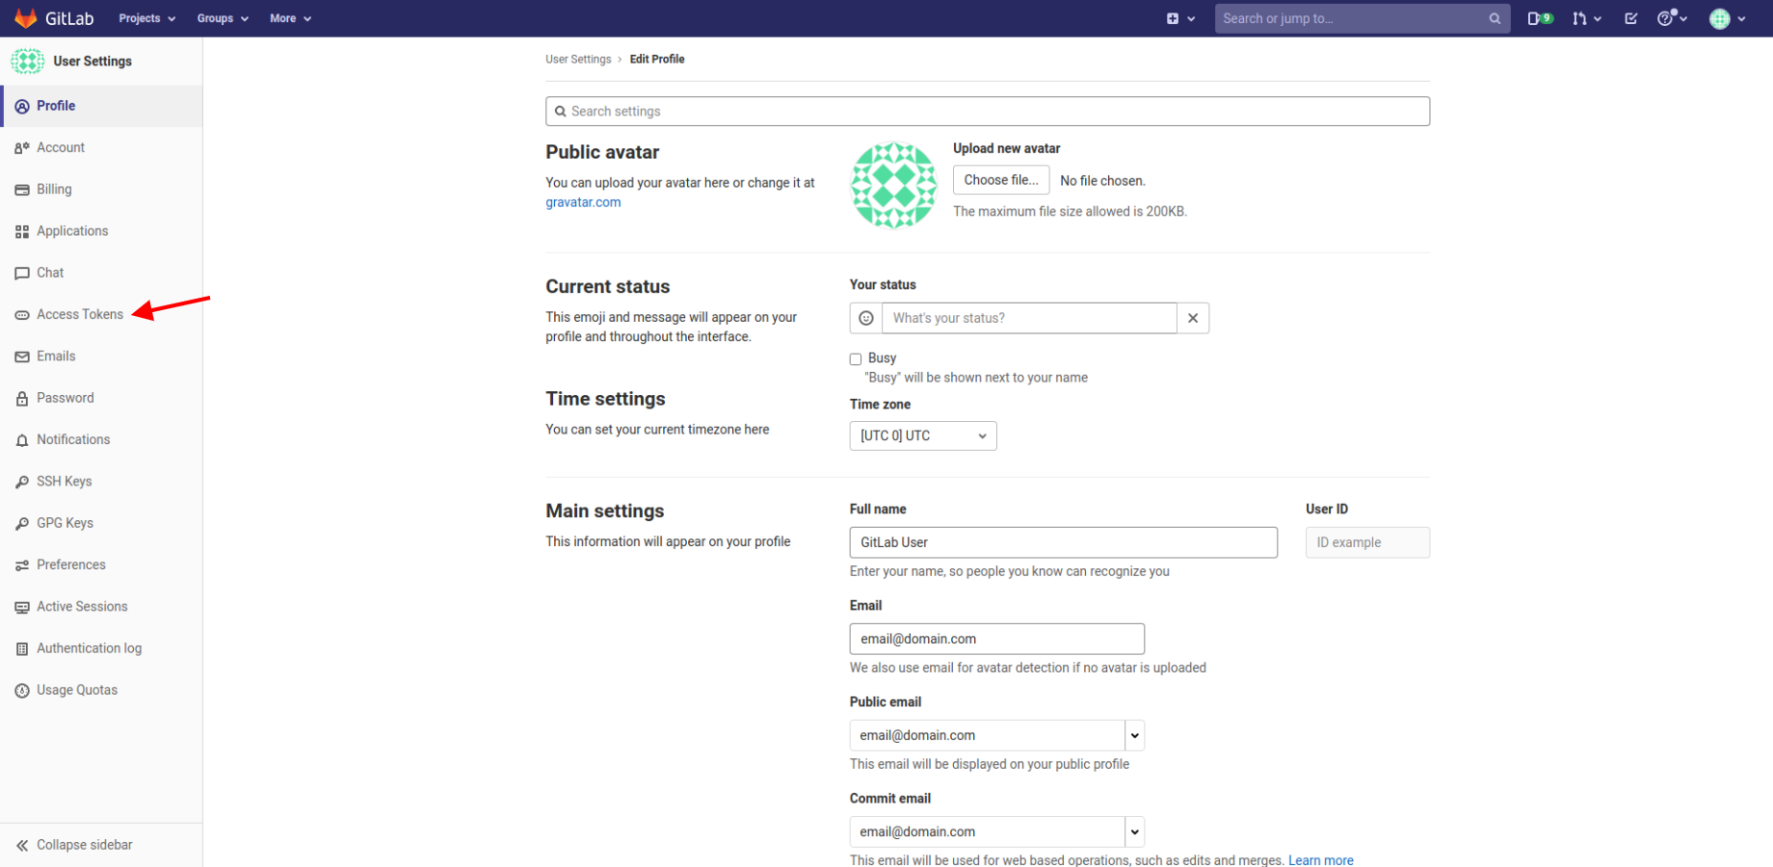Open merge requests icon menu
This screenshot has width=1773, height=867.
point(1586,18)
